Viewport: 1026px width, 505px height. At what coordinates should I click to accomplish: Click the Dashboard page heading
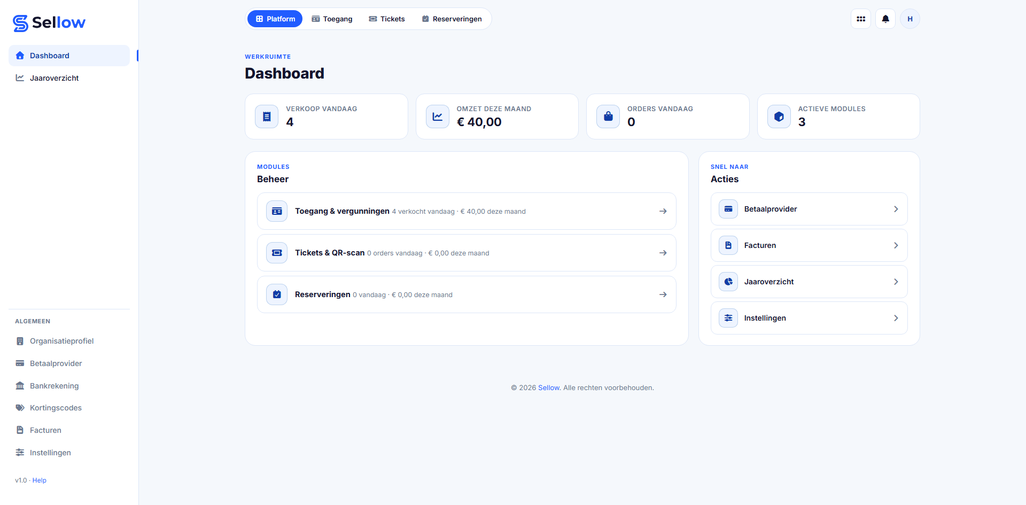click(x=284, y=73)
